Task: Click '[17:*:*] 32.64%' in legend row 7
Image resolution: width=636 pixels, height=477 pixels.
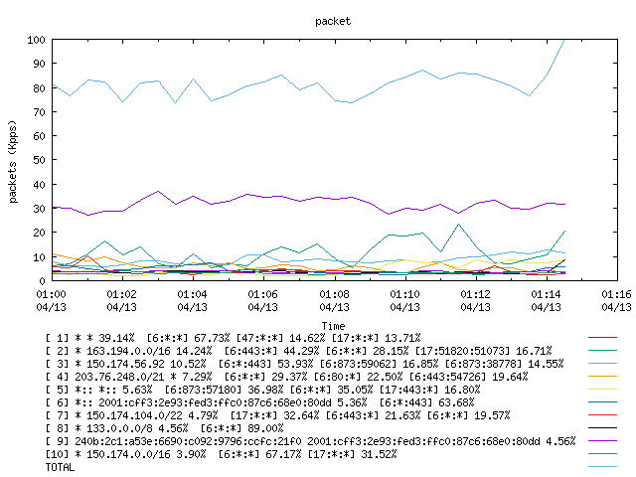Action: [274, 415]
